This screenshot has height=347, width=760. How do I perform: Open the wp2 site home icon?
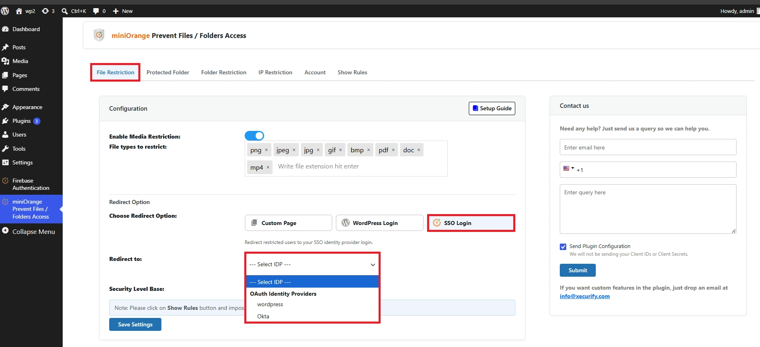click(19, 11)
